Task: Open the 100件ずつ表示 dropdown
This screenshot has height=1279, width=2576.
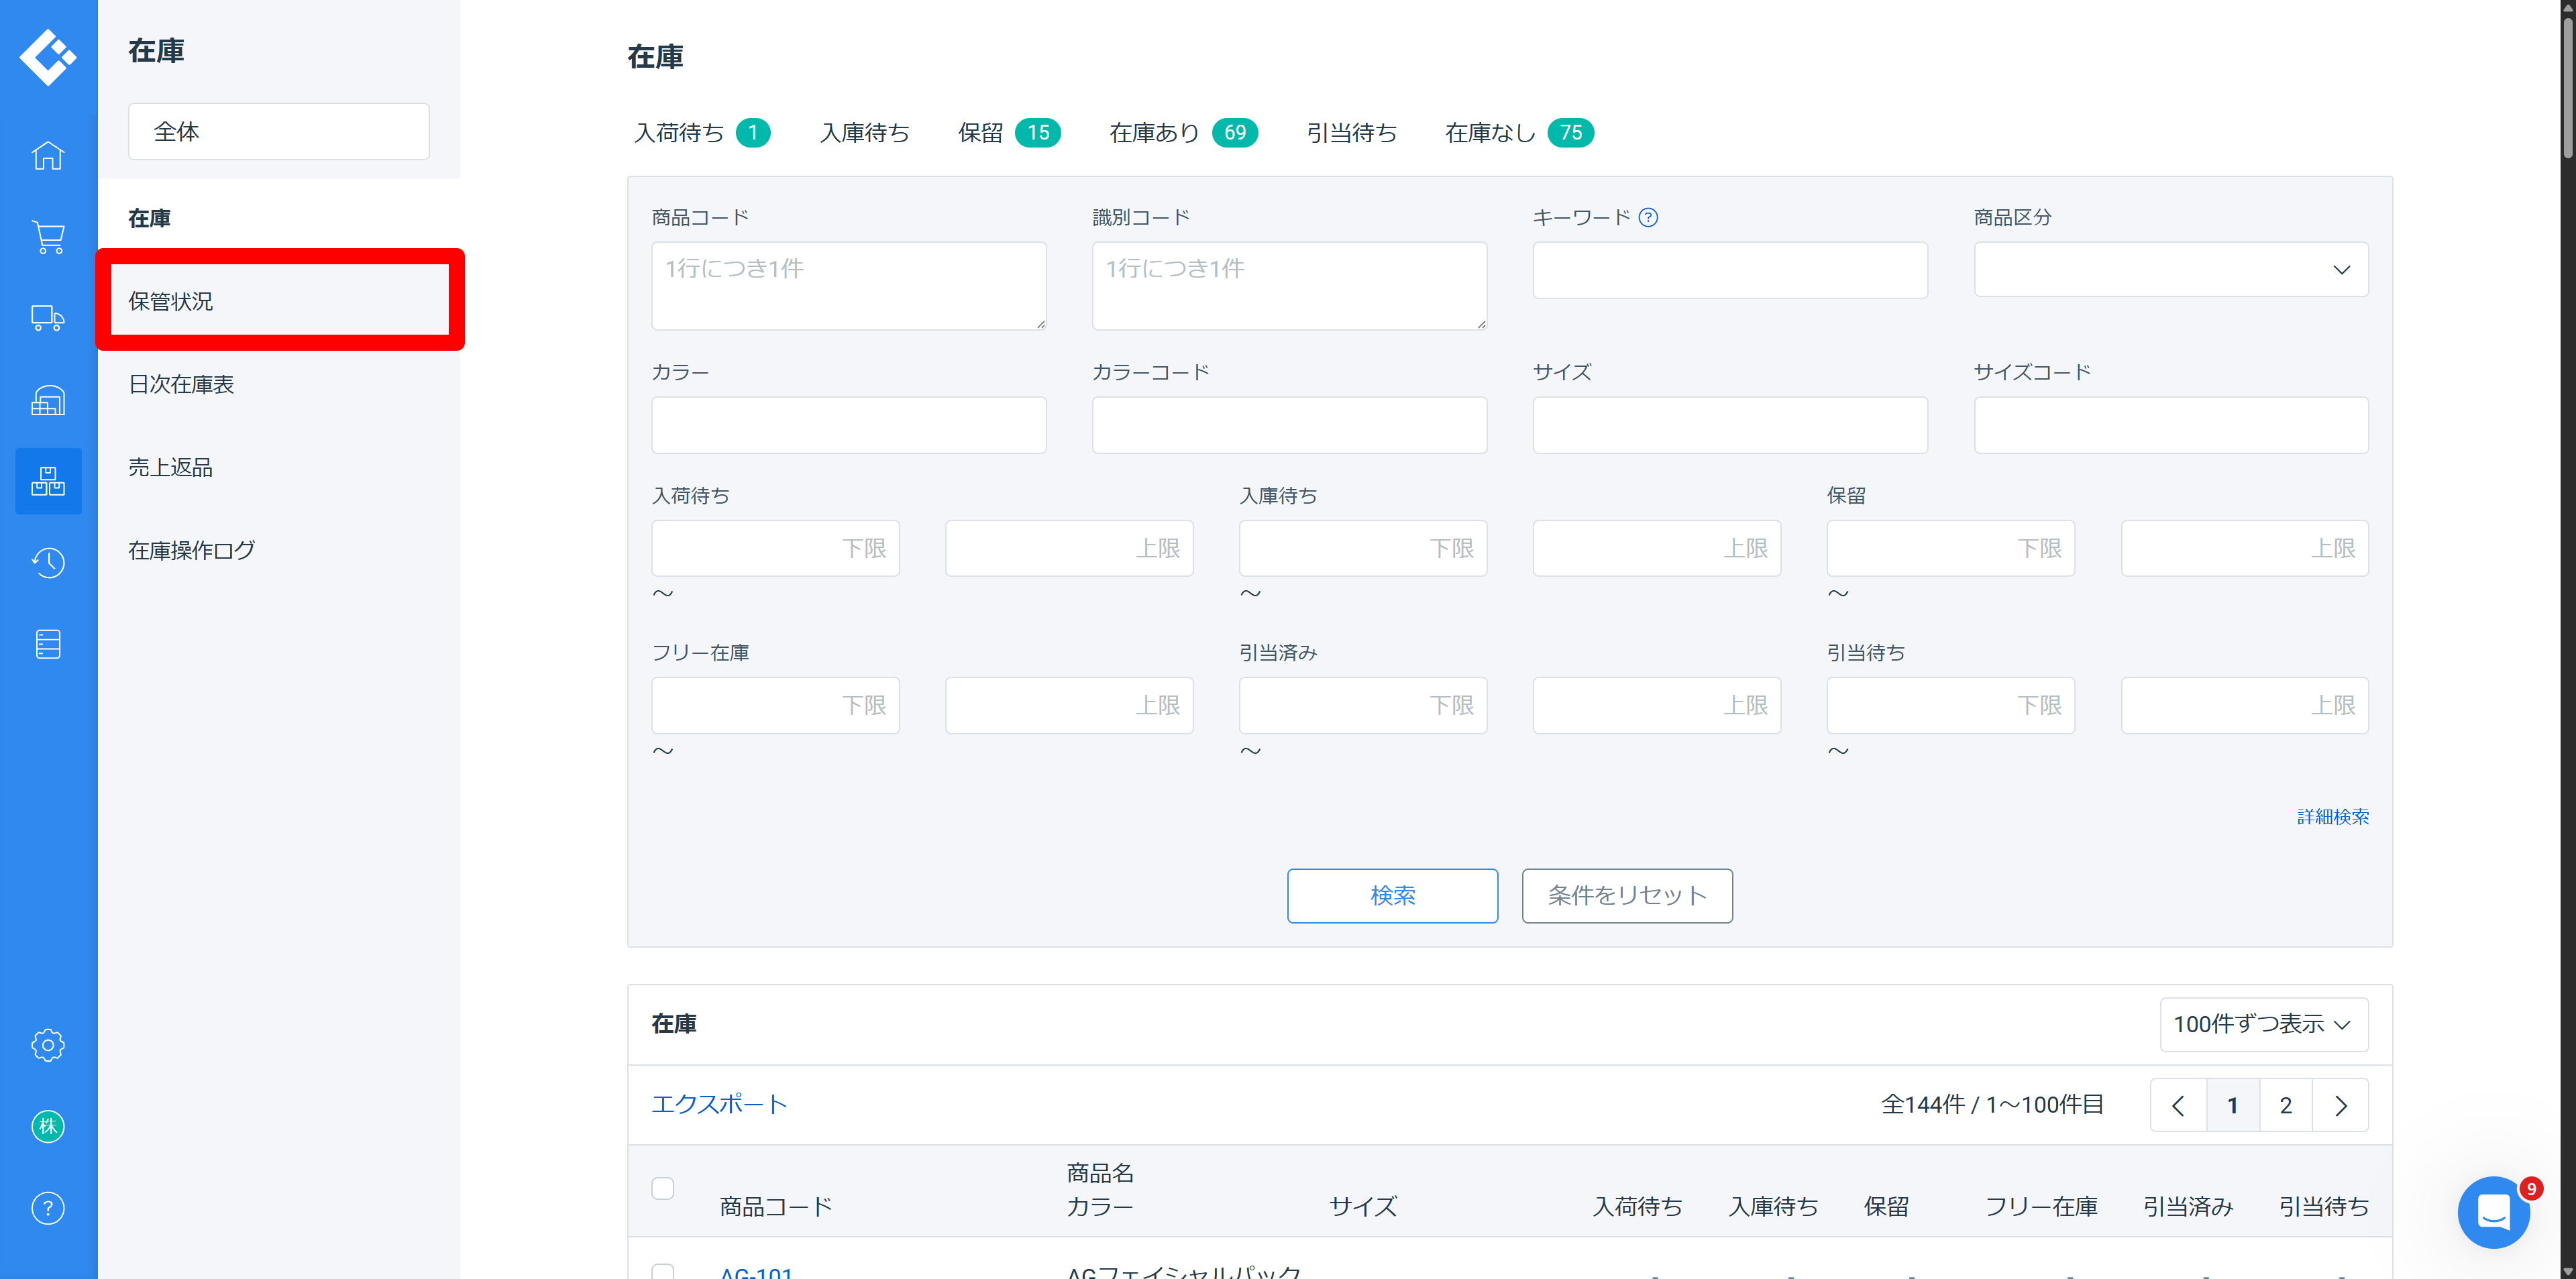Action: pos(2264,1024)
